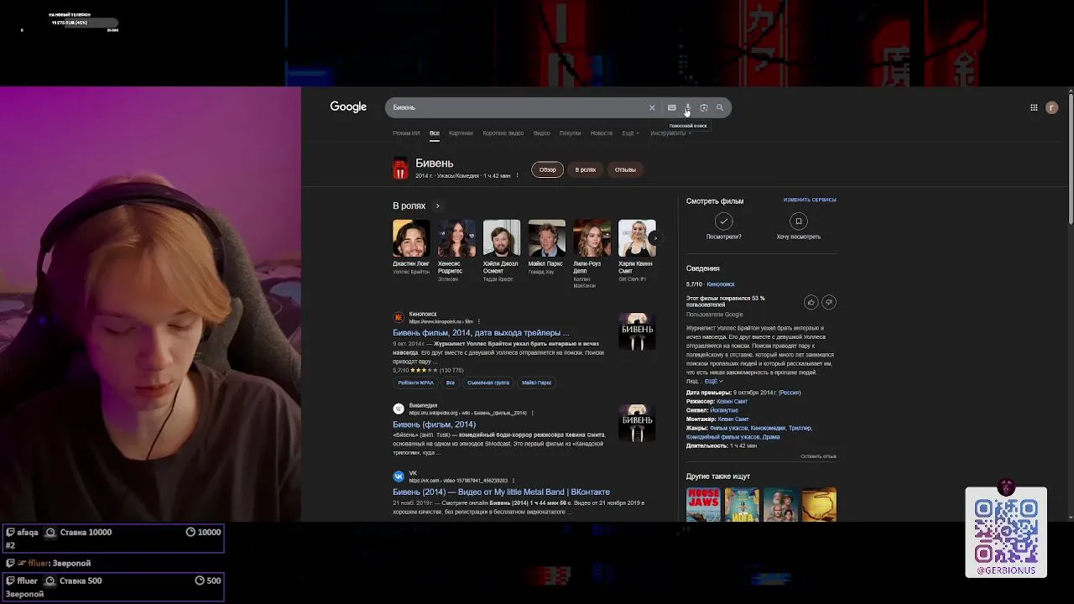Open the Google account avatar
The height and width of the screenshot is (604, 1074).
(x=1051, y=107)
